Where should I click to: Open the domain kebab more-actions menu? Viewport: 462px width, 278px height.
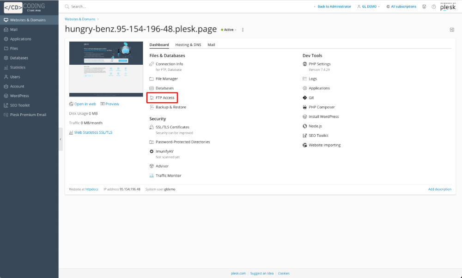click(x=243, y=30)
